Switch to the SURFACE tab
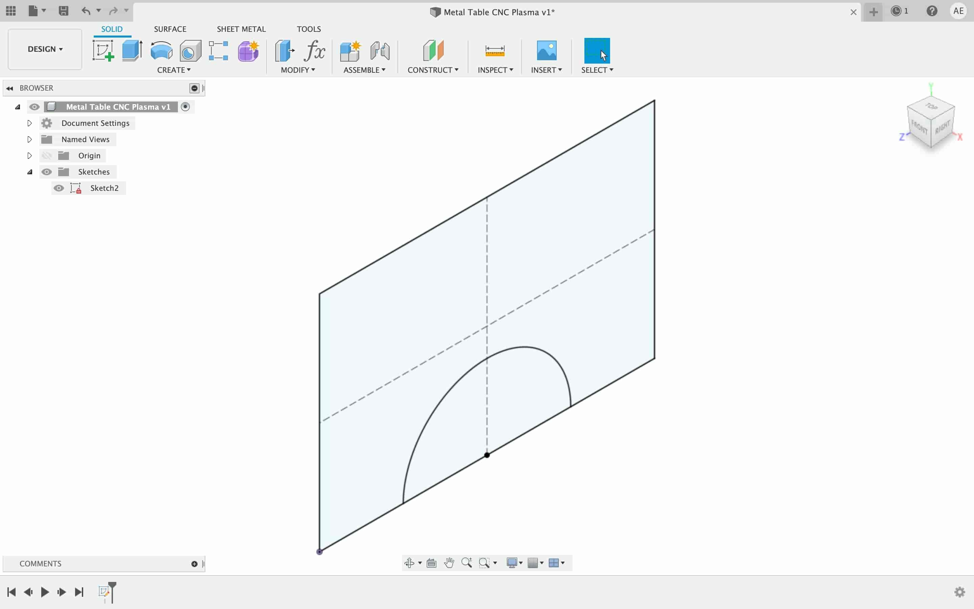Viewport: 974px width, 609px height. click(x=170, y=29)
